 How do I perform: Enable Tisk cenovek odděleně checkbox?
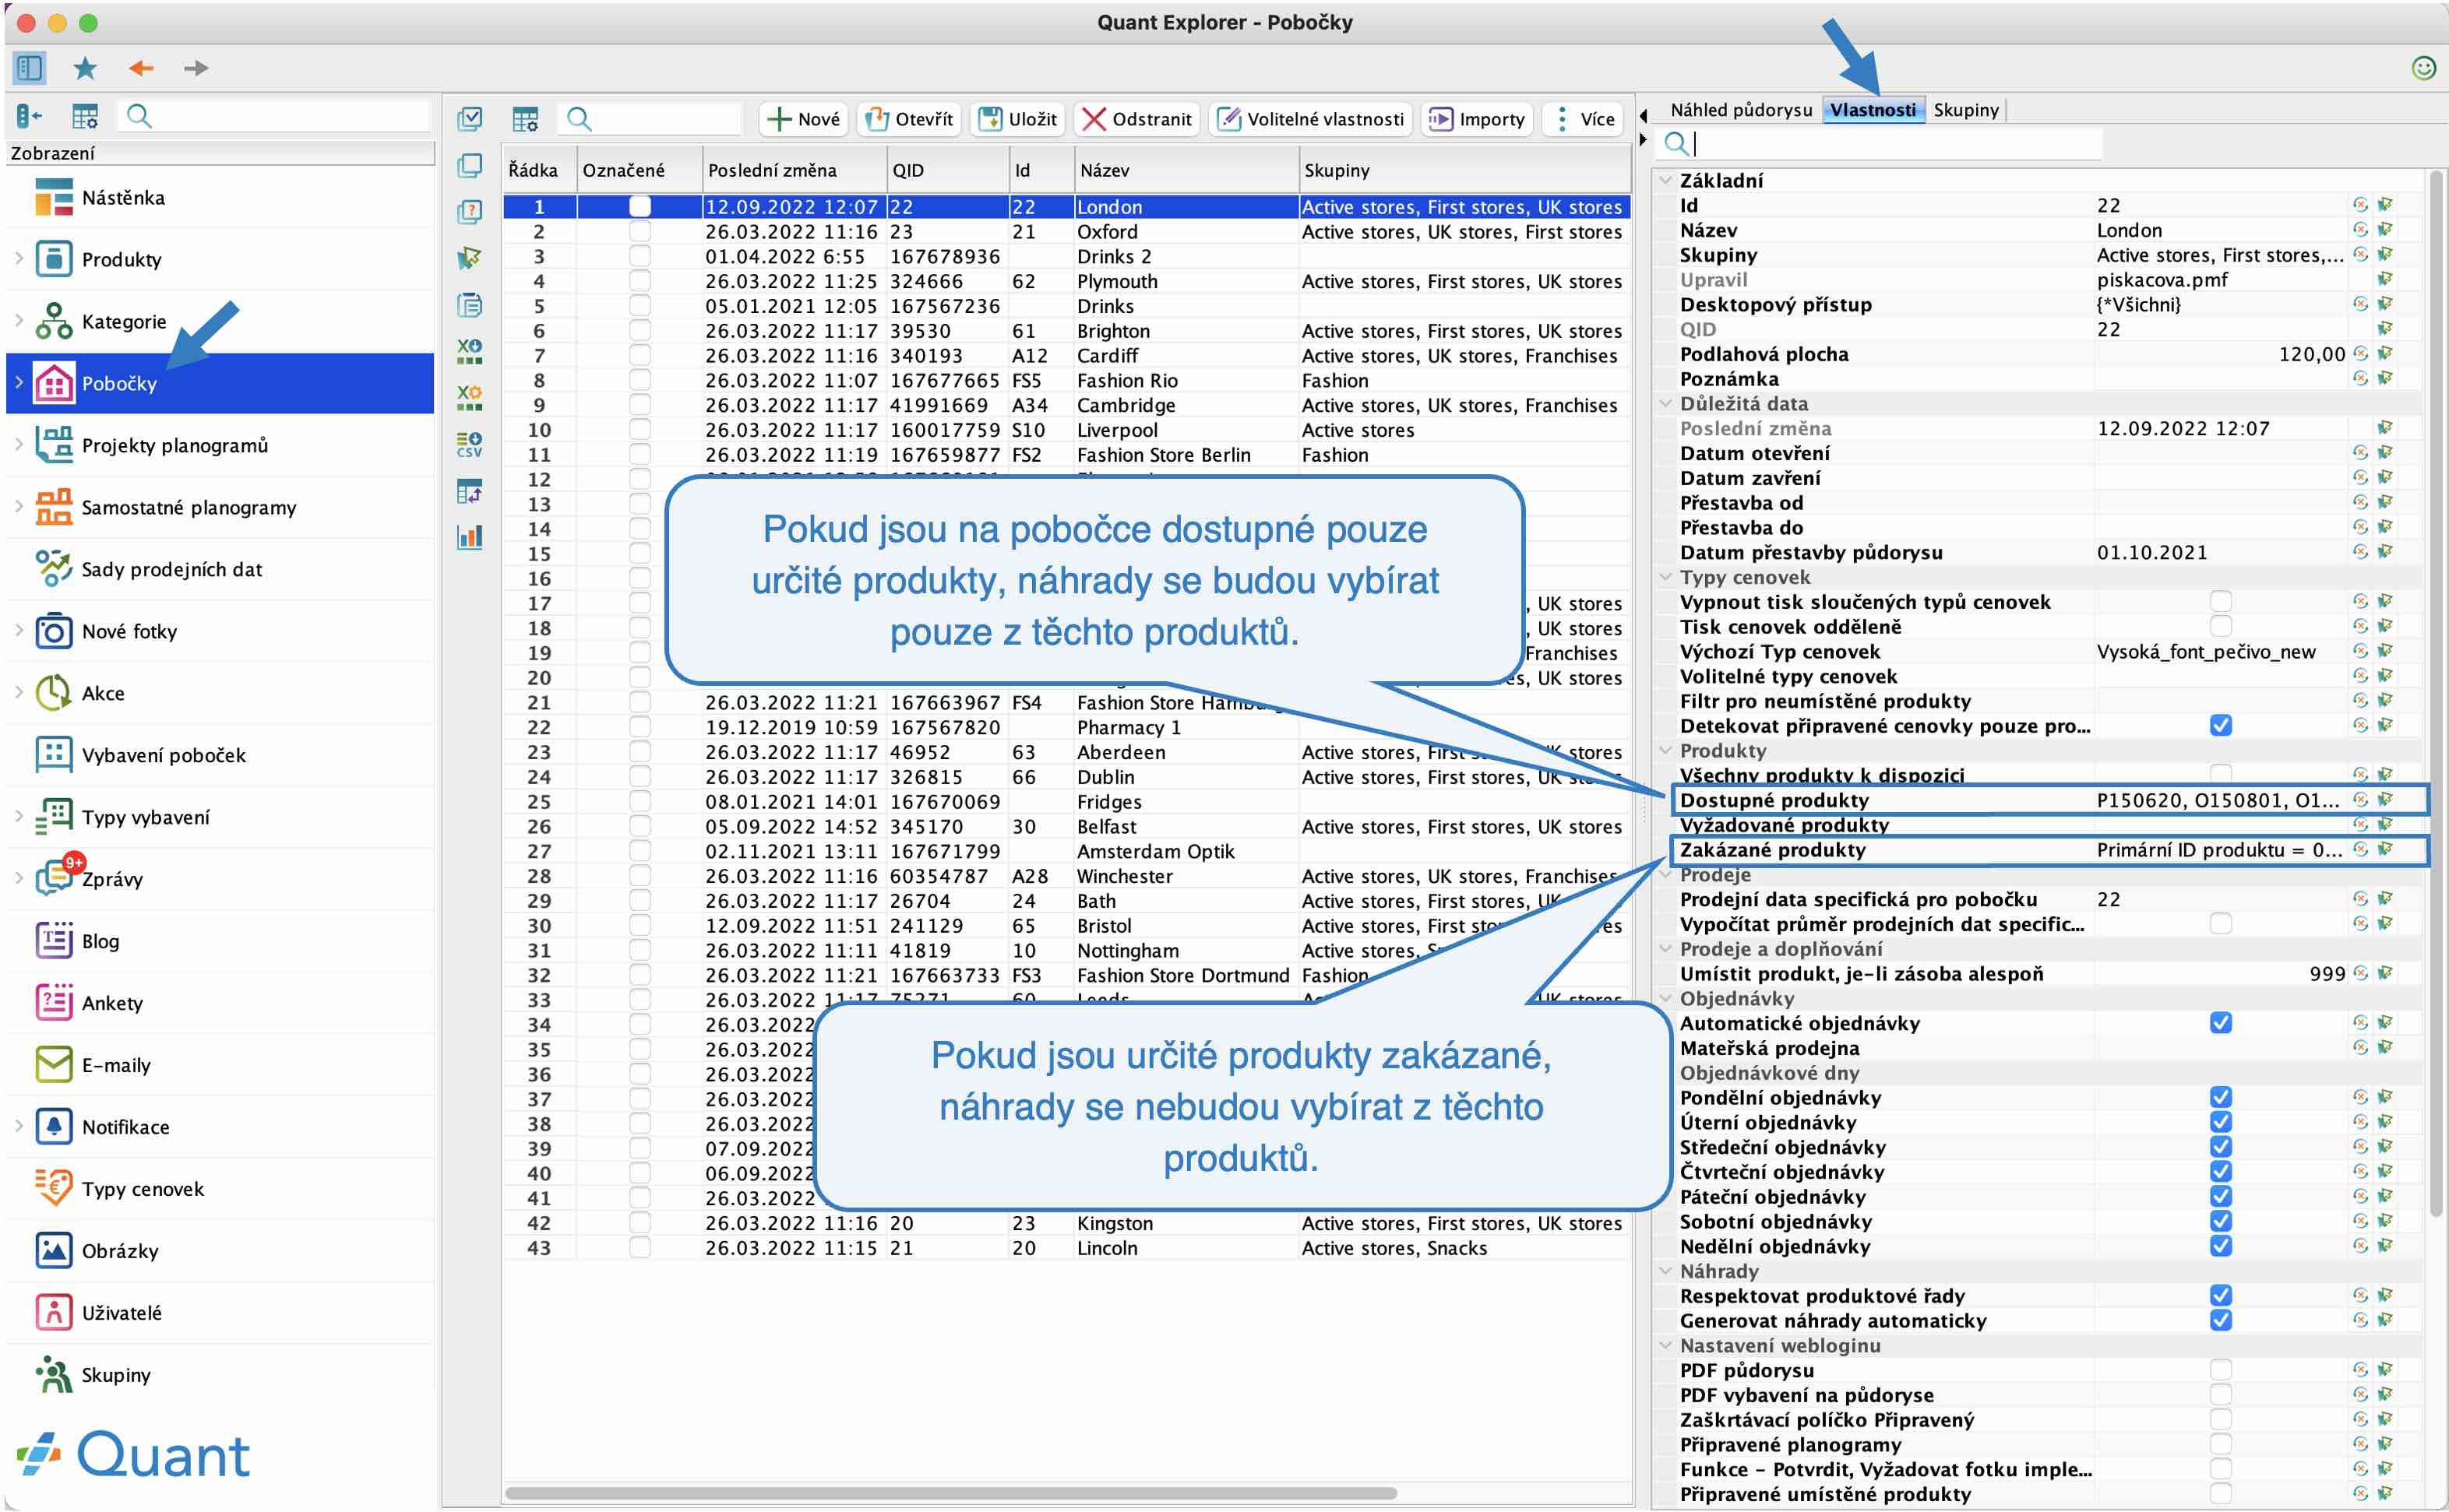(2221, 627)
